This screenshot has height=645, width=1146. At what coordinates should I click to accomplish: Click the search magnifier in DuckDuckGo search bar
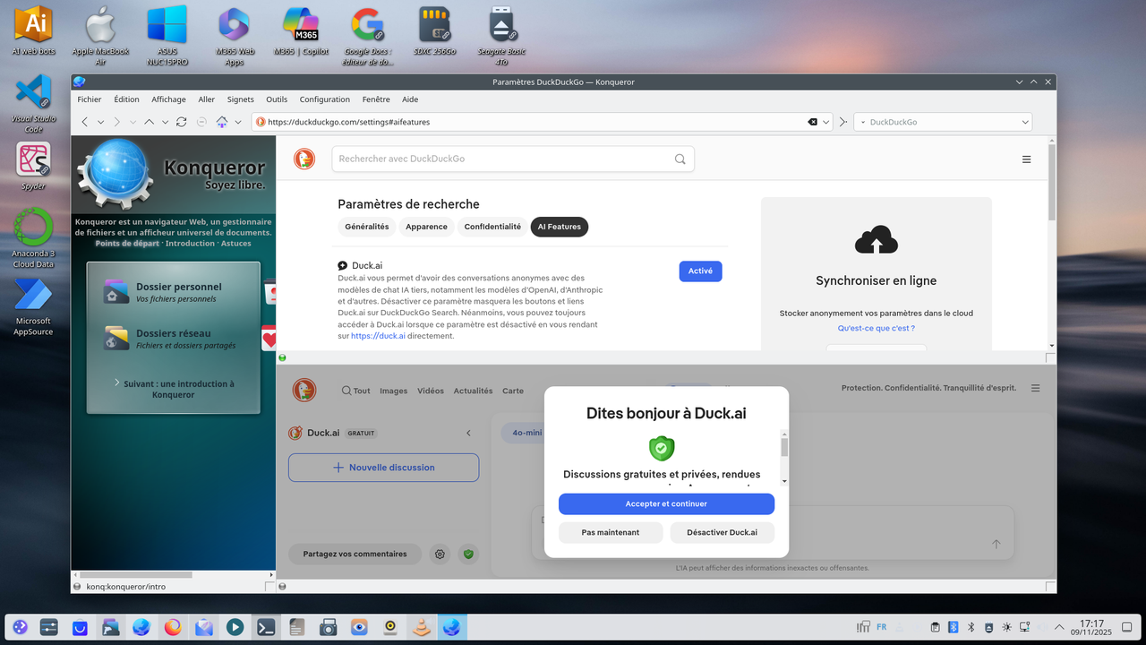tap(680, 159)
